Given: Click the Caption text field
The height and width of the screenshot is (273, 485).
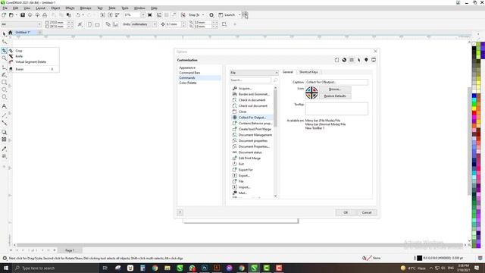Looking at the screenshot, I should pyautogui.click(x=336, y=82).
